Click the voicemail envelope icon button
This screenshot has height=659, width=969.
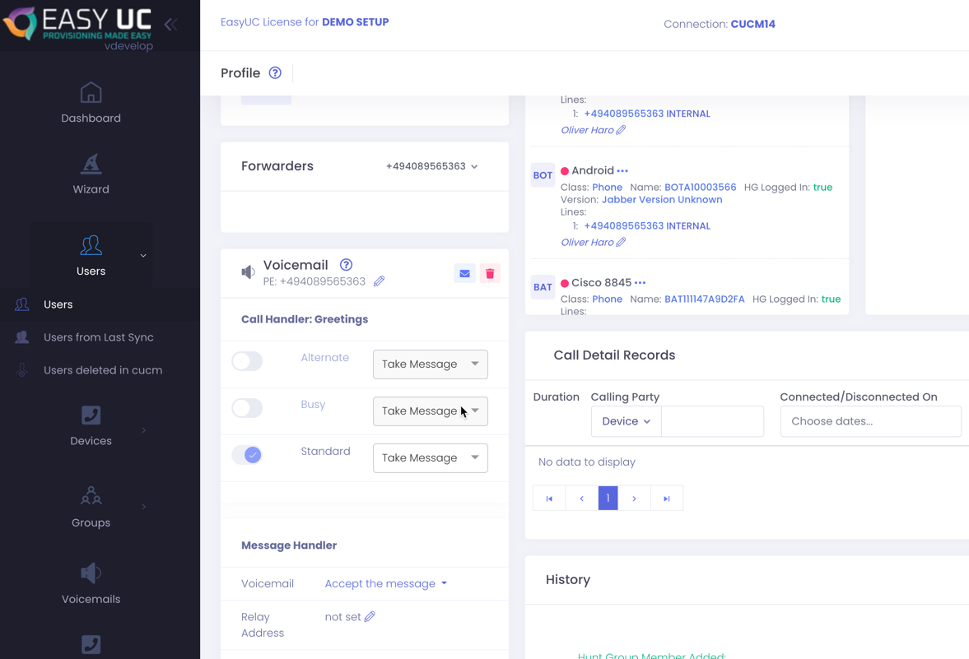[464, 273]
